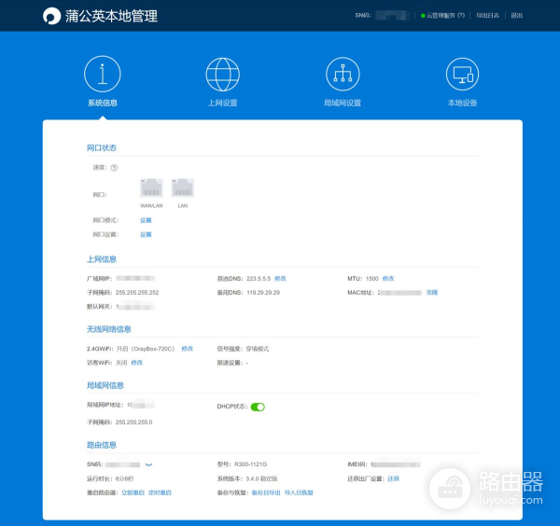Click 设置 link next to 网口模式

(x=146, y=220)
